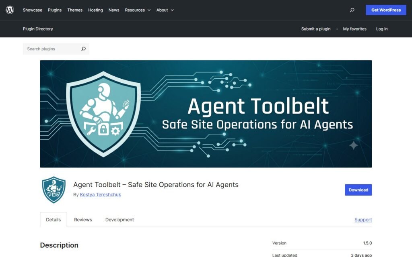Select the Details tab
412x257 pixels.
(x=54, y=220)
